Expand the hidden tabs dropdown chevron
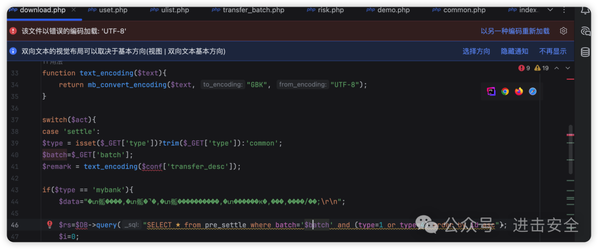The image size is (598, 249). (550, 10)
